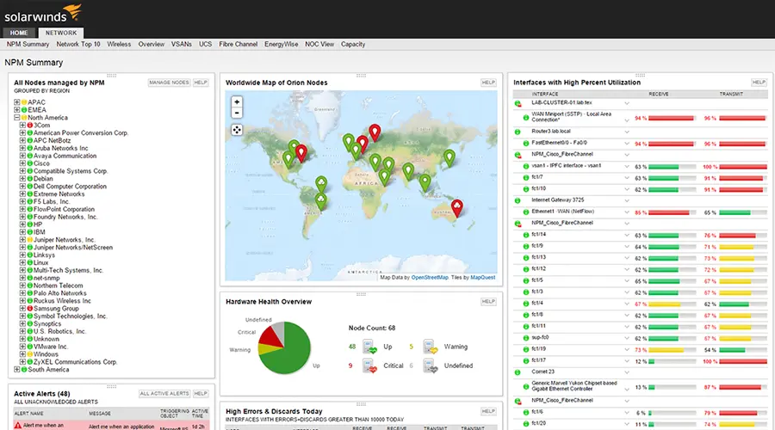
Task: Collapse the North America region node
Action: coord(17,118)
